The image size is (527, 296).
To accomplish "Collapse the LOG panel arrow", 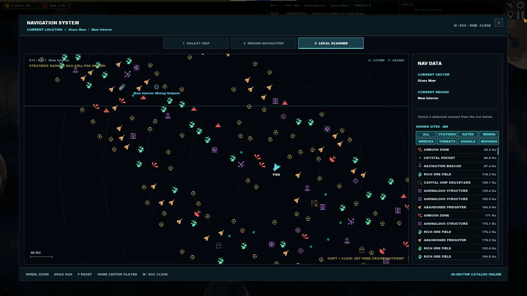I will click(494, 5).
